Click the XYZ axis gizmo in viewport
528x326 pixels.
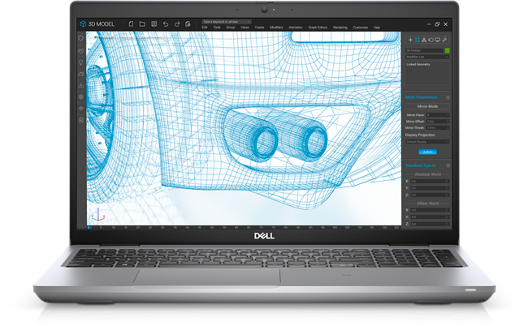[98, 215]
